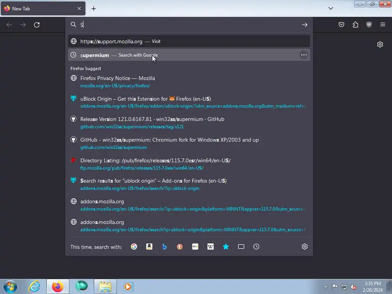Search open tabs with the tab icon
Image resolution: width=392 pixels, height=294 pixels.
[x=241, y=247]
